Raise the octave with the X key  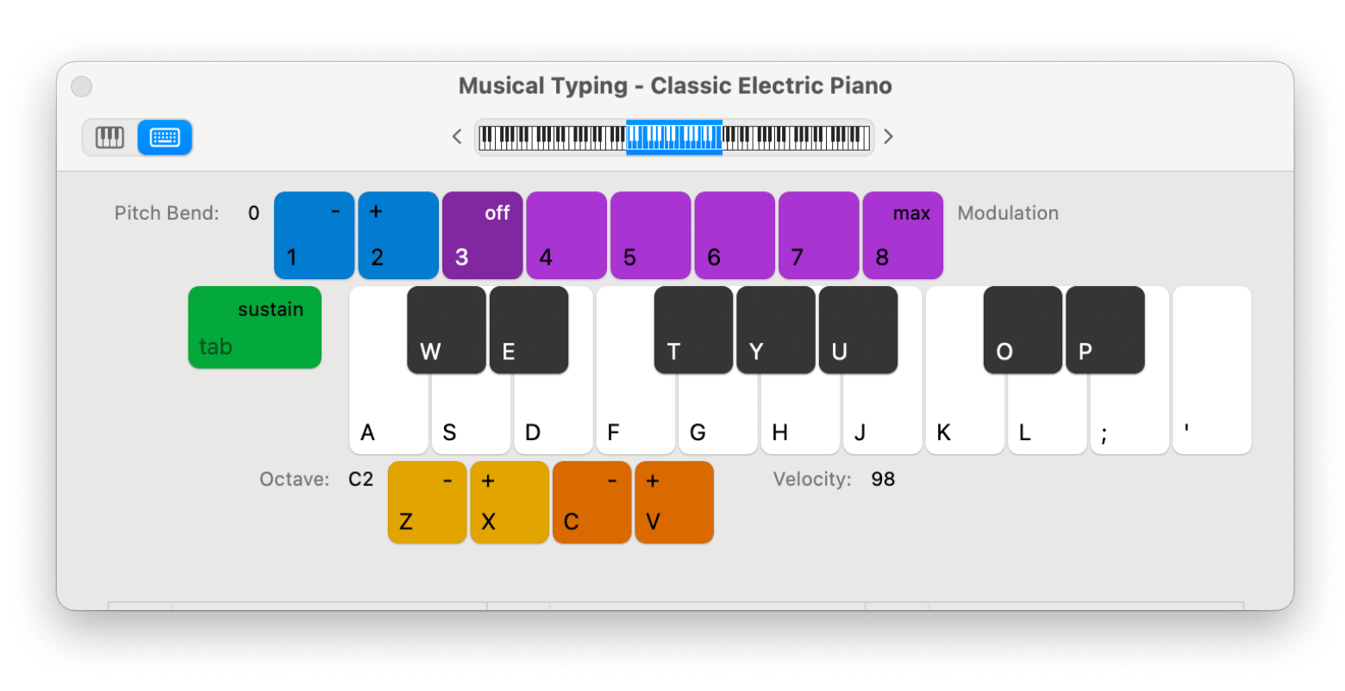coord(509,502)
